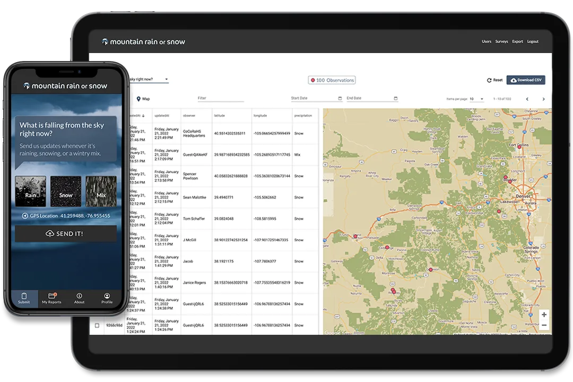Focus the Filter input field
This screenshot has width=573, height=382.
(220, 98)
